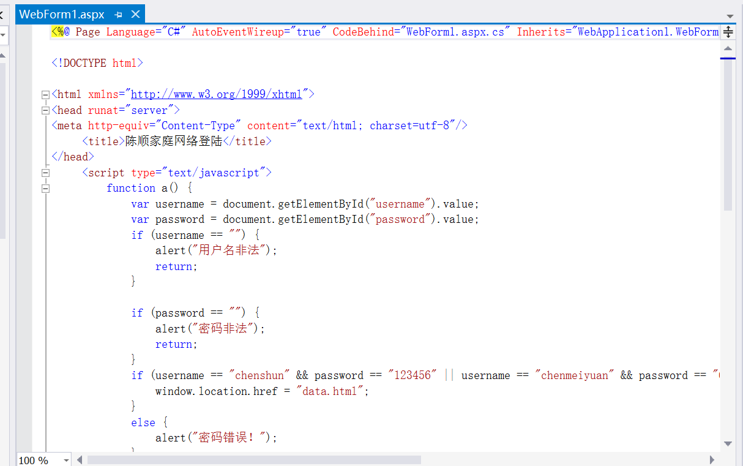Viewport: 743px width, 466px height.
Task: Click the alert("用户名非法") statement
Action: coord(217,250)
